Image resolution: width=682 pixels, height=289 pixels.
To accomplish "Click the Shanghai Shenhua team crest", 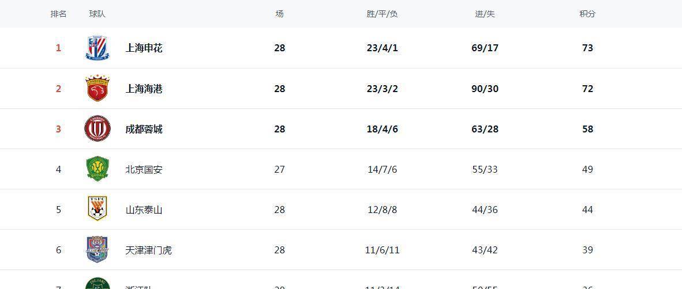I will [98, 48].
